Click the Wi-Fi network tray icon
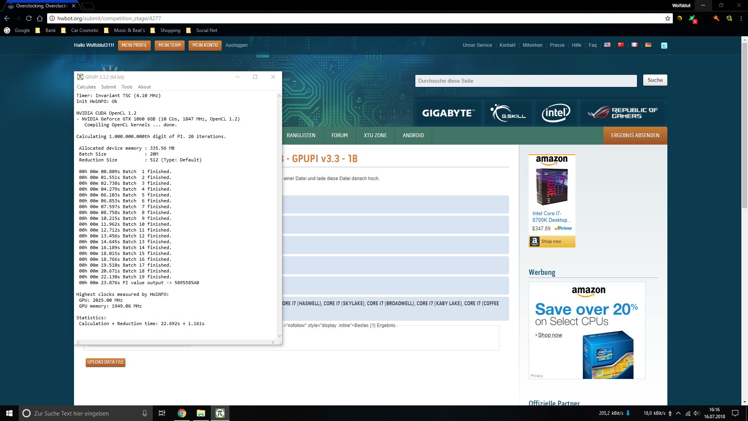The width and height of the screenshot is (748, 421). coord(688,413)
